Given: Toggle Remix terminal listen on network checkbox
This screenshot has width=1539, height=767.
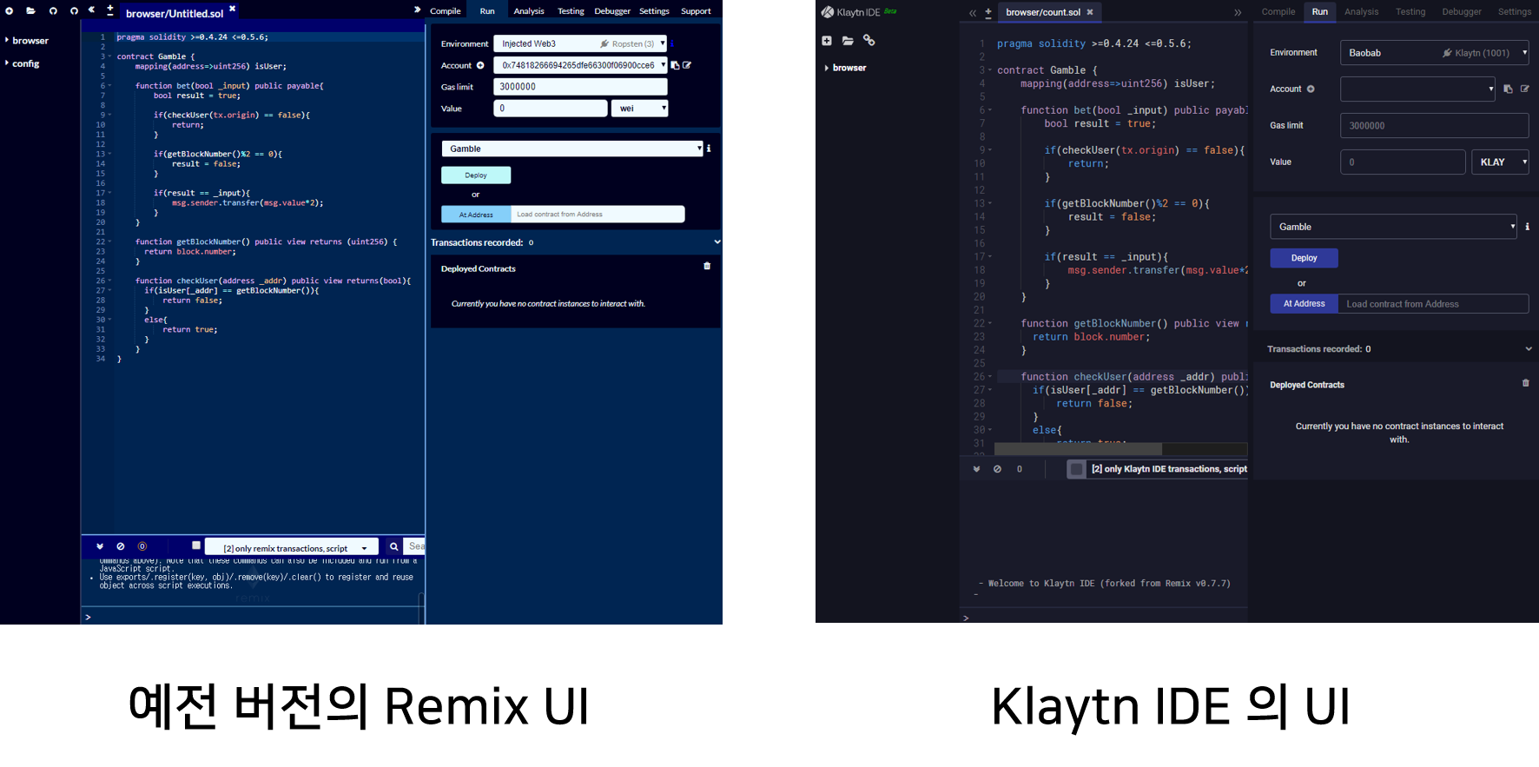Looking at the screenshot, I should pyautogui.click(x=196, y=545).
